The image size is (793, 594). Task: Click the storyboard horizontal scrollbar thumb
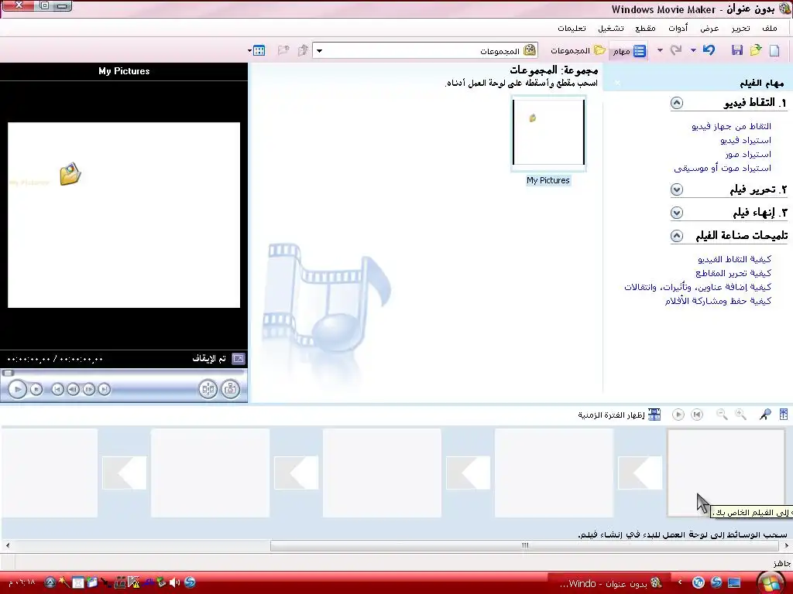pos(524,545)
